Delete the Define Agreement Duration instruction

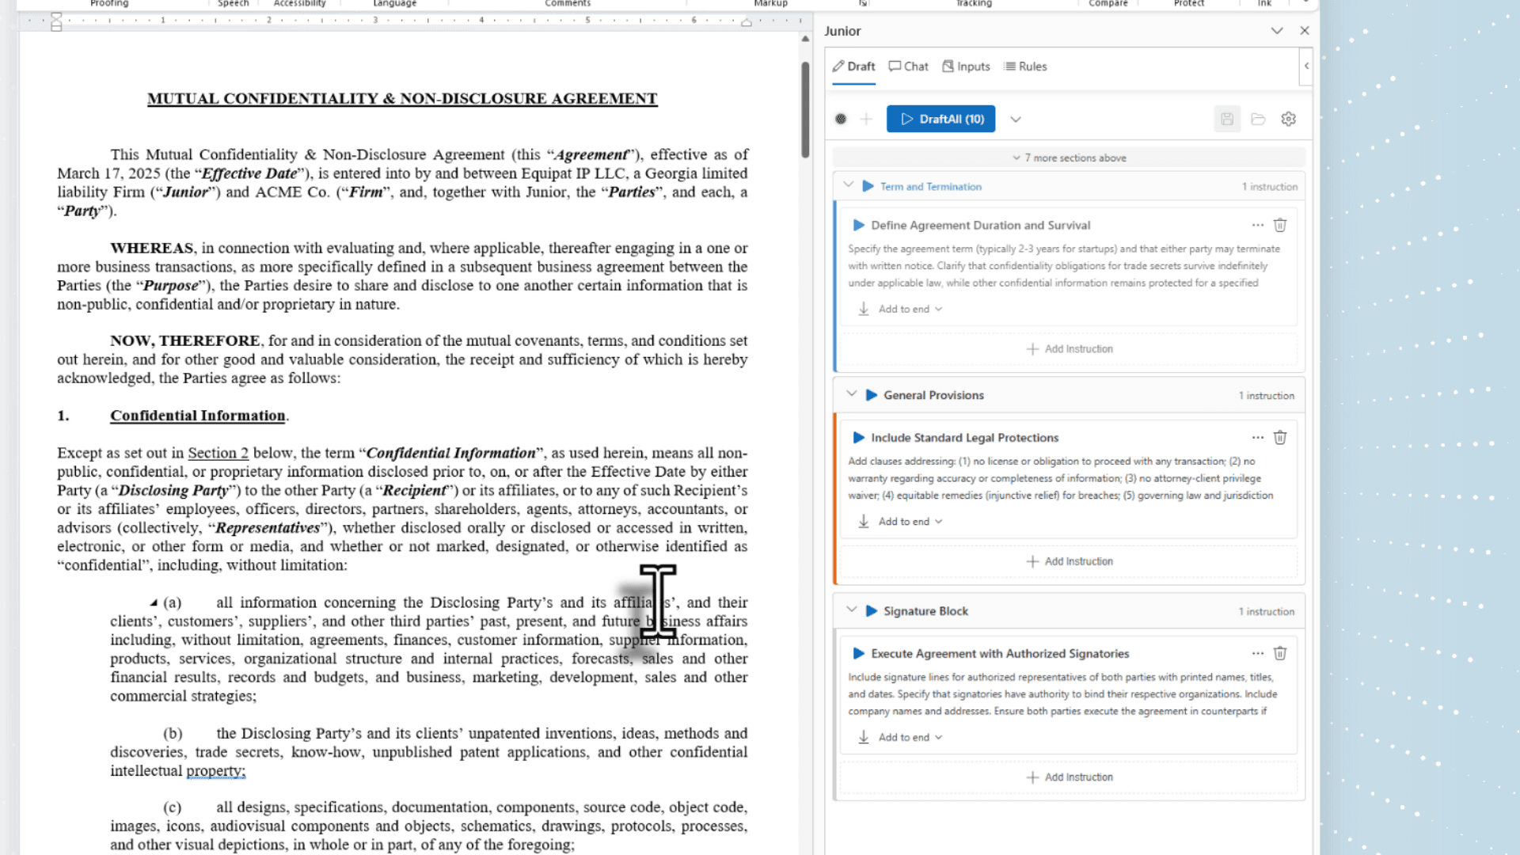tap(1279, 225)
